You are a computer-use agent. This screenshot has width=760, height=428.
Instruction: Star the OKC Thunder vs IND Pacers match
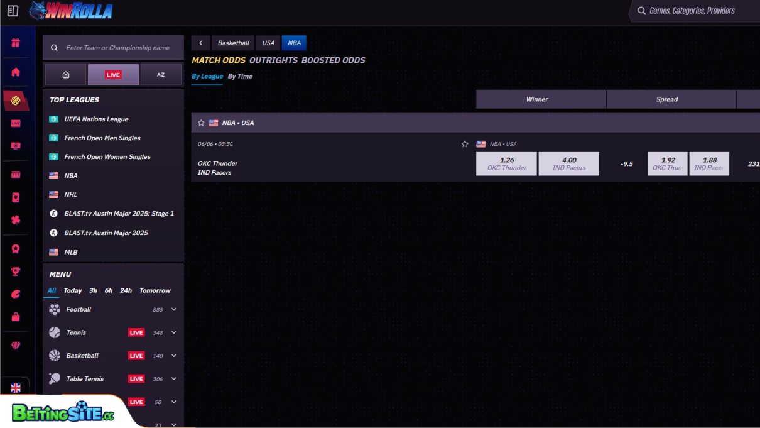pyautogui.click(x=465, y=144)
